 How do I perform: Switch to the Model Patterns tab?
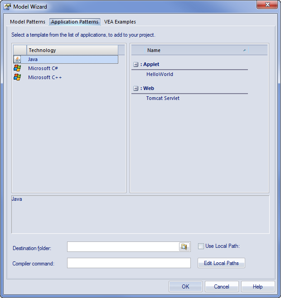pyautogui.click(x=28, y=22)
